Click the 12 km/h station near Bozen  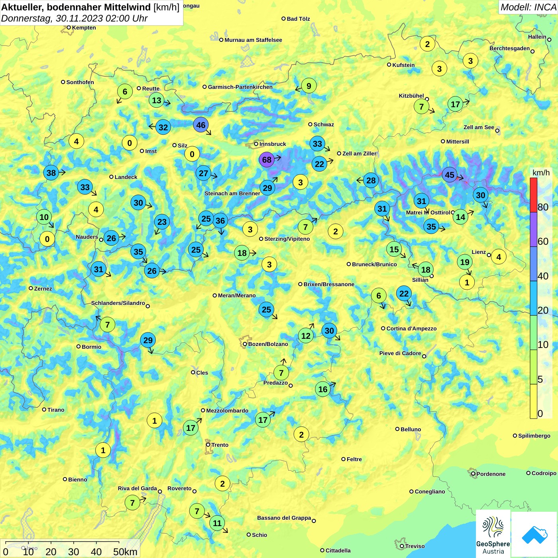click(306, 336)
